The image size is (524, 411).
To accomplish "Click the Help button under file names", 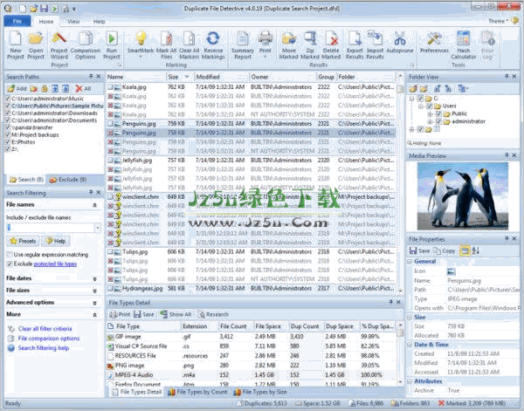I will [x=56, y=241].
